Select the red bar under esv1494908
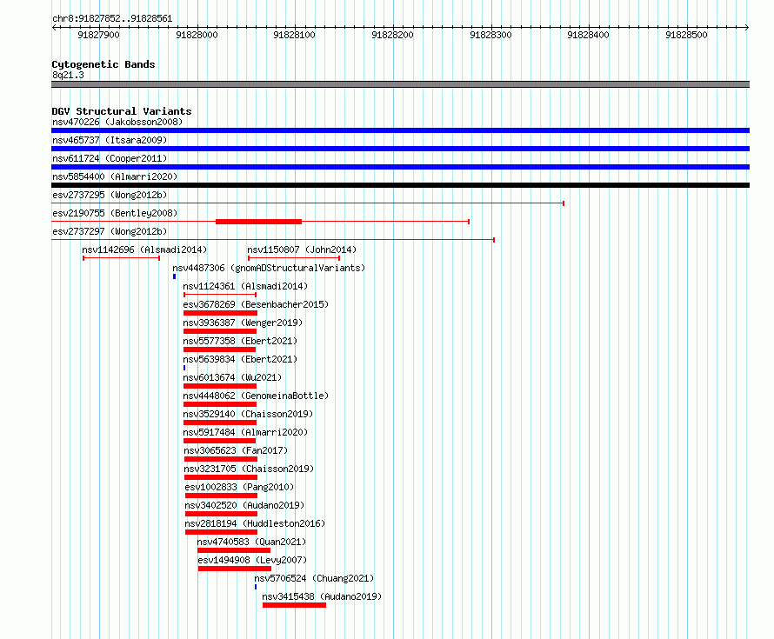The height and width of the screenshot is (639, 774). tap(235, 569)
